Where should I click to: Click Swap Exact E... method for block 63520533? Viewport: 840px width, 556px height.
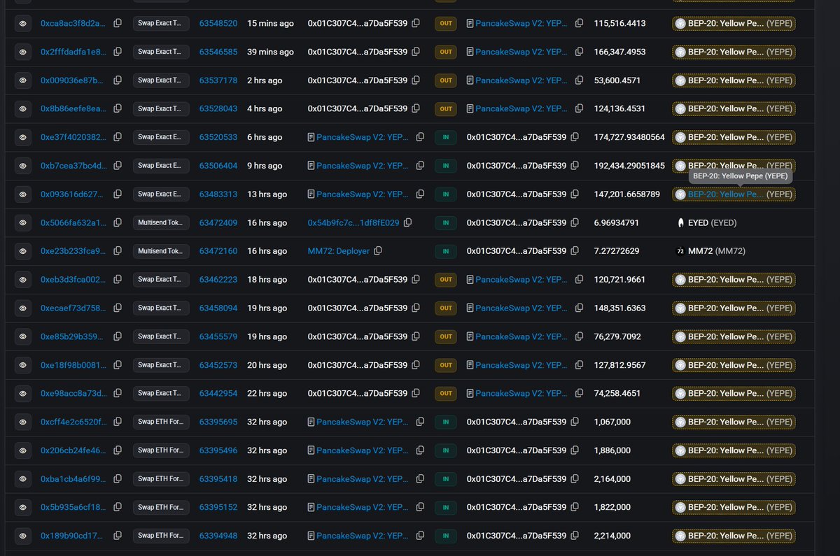click(x=161, y=137)
